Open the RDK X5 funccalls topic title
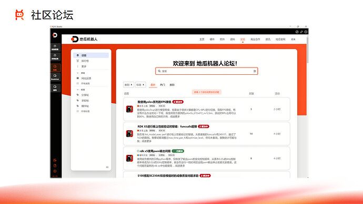 pos(167,127)
